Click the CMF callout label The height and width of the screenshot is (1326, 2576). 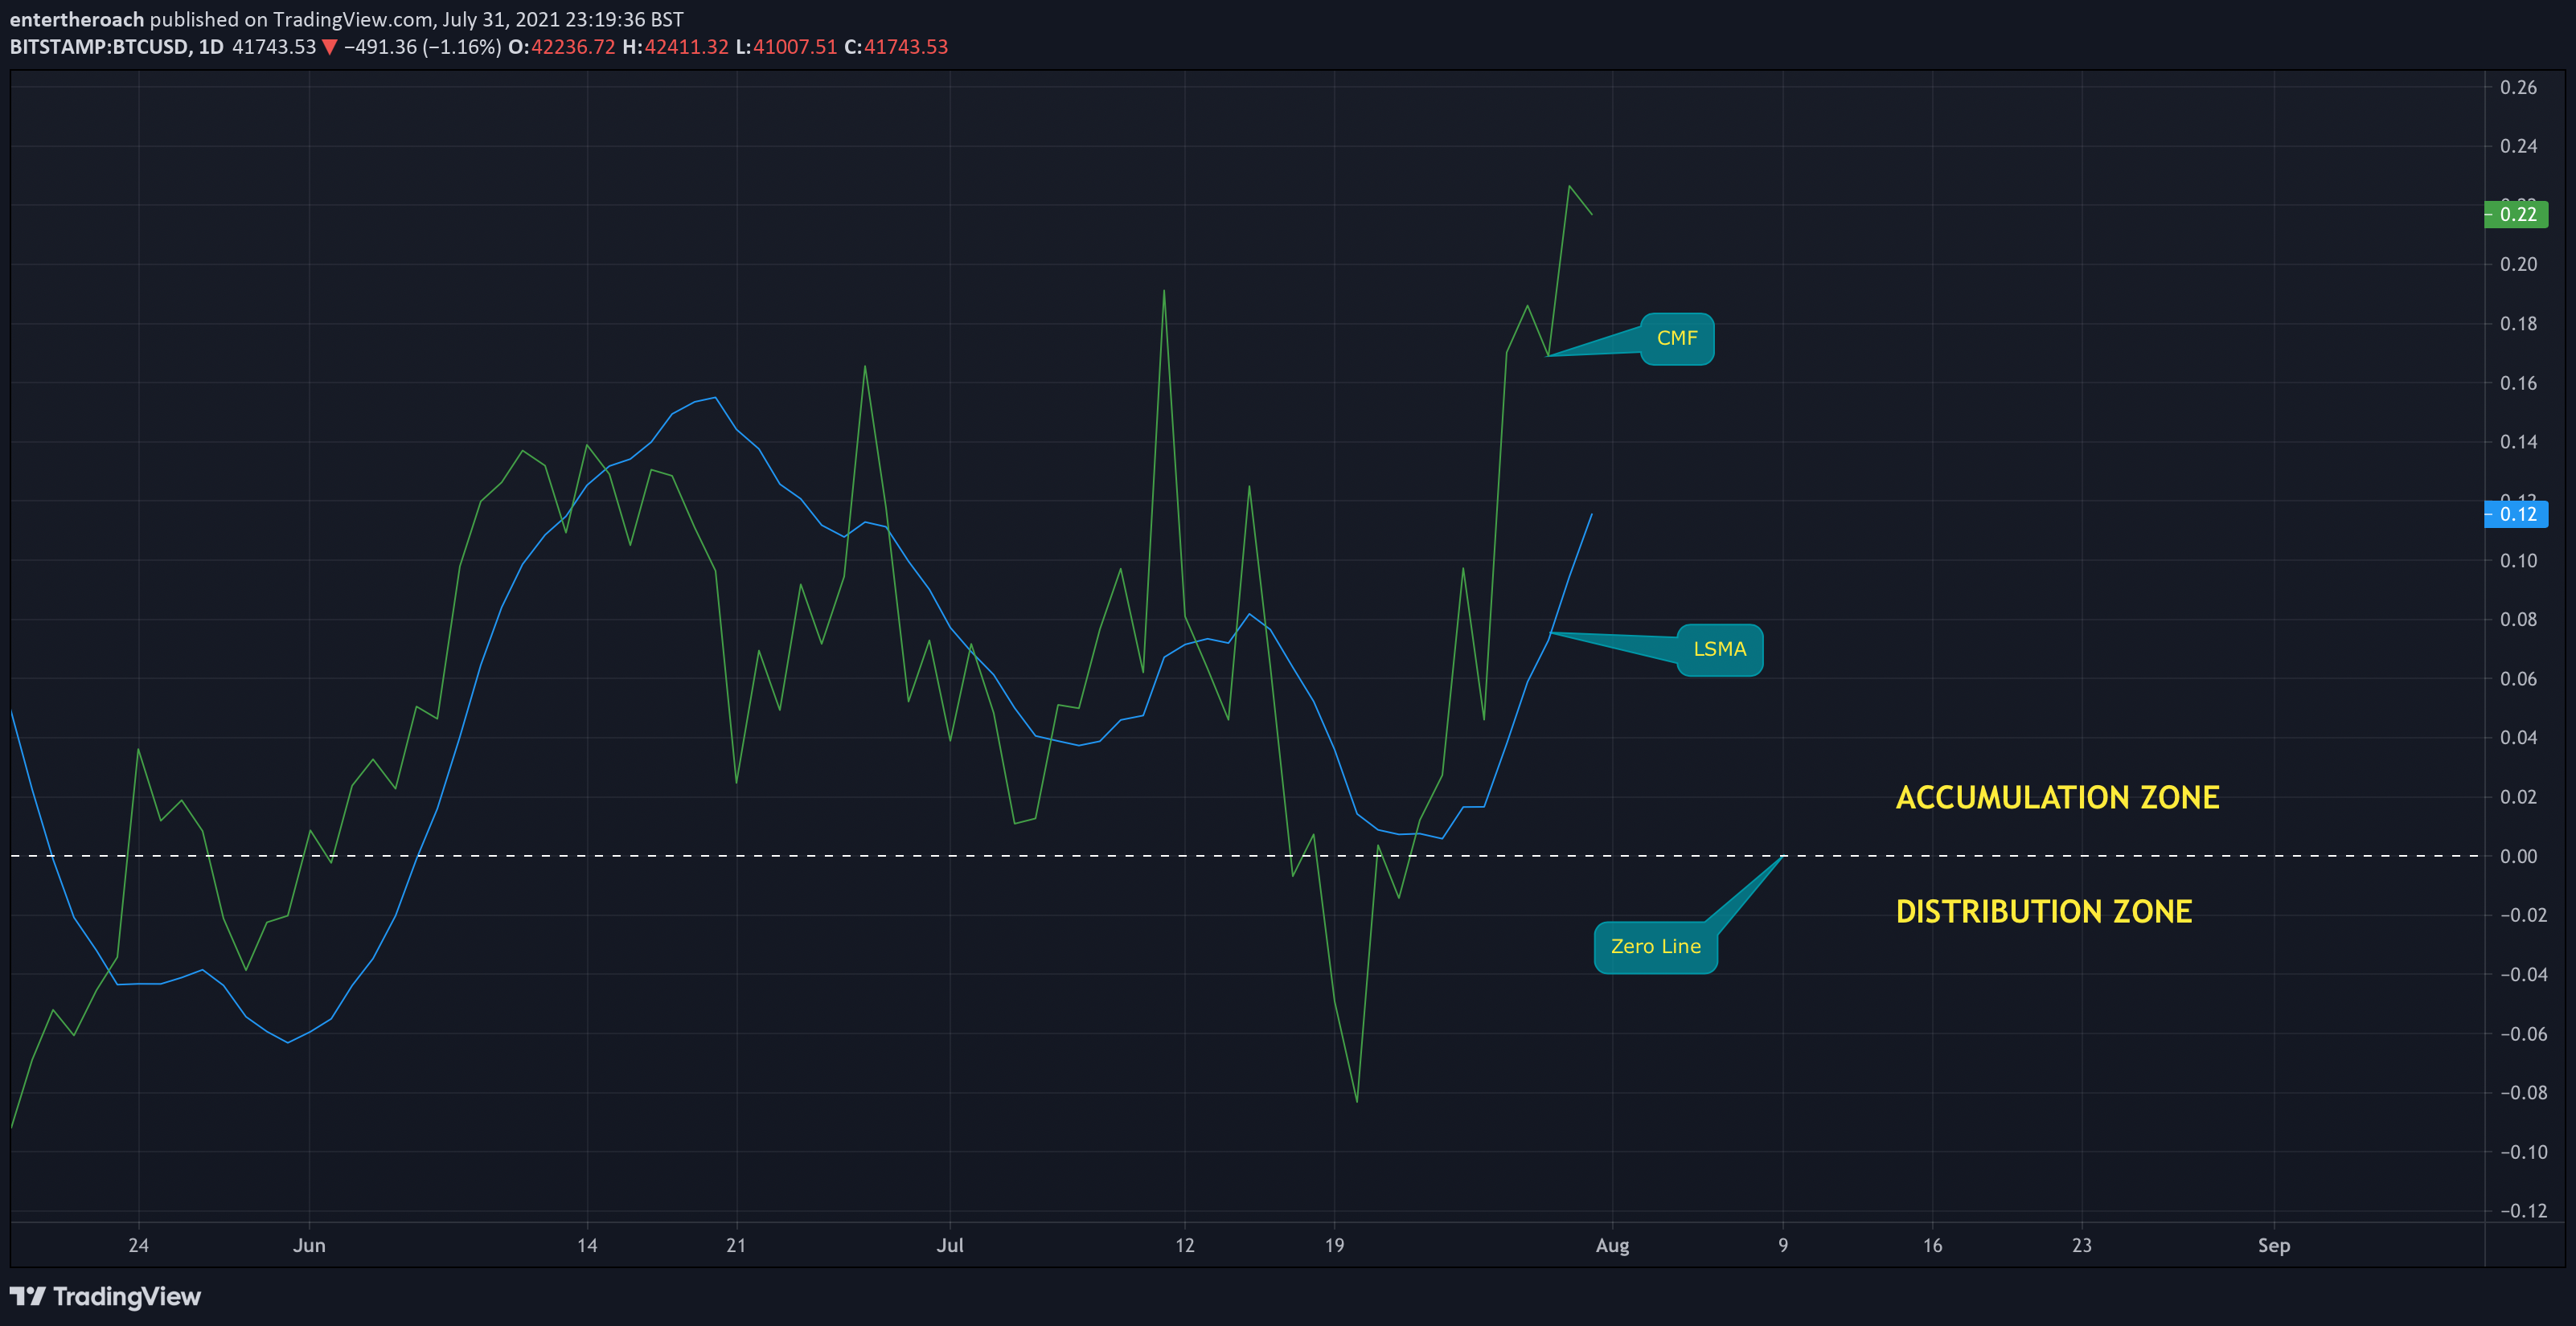[x=1677, y=339]
